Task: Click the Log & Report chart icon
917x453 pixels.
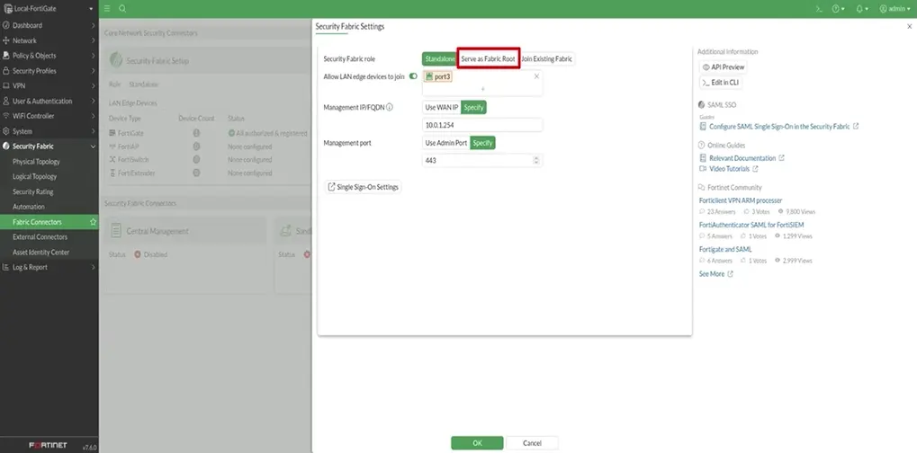Action: [5, 267]
